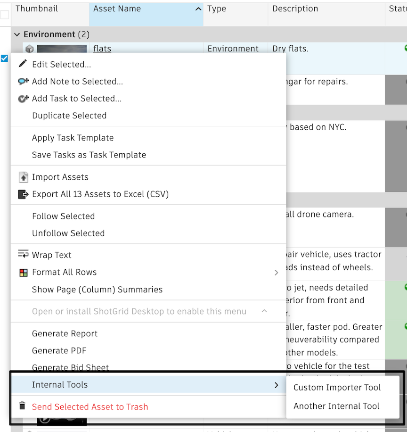Click the pencil icon for Edit Selected
This screenshot has height=432, width=407.
click(23, 64)
